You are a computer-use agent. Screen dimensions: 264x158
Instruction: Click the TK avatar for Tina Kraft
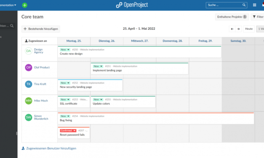(29, 84)
